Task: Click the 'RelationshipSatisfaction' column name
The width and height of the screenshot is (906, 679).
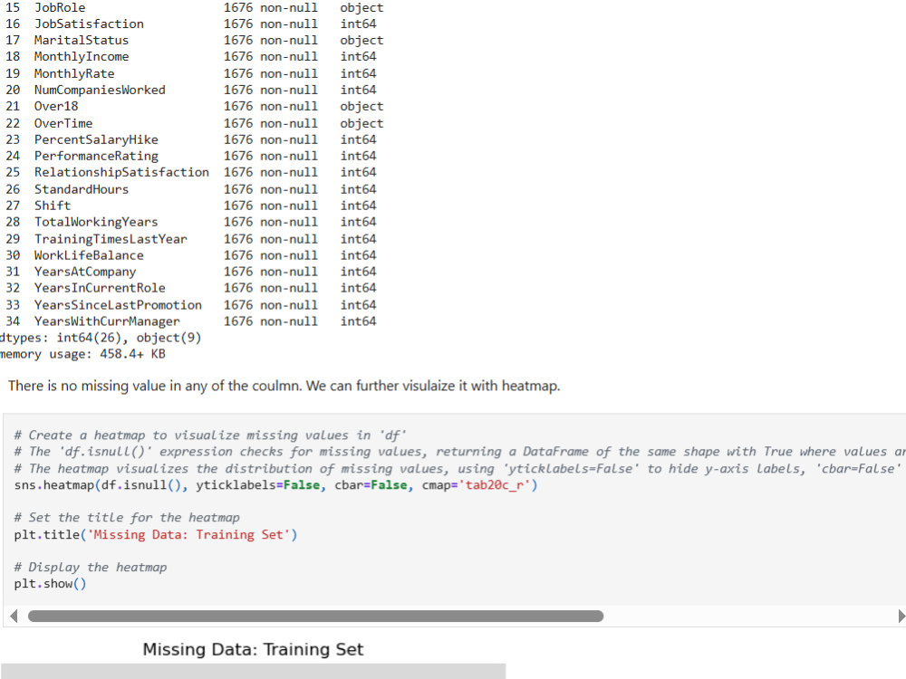Action: [x=121, y=172]
